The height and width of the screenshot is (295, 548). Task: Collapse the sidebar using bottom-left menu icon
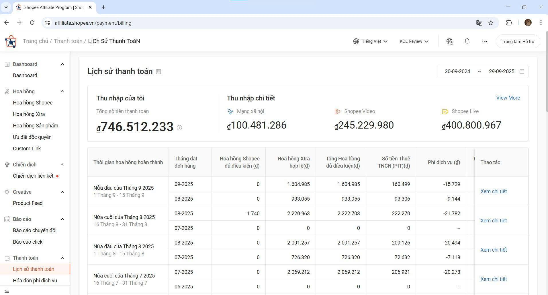pos(7,291)
